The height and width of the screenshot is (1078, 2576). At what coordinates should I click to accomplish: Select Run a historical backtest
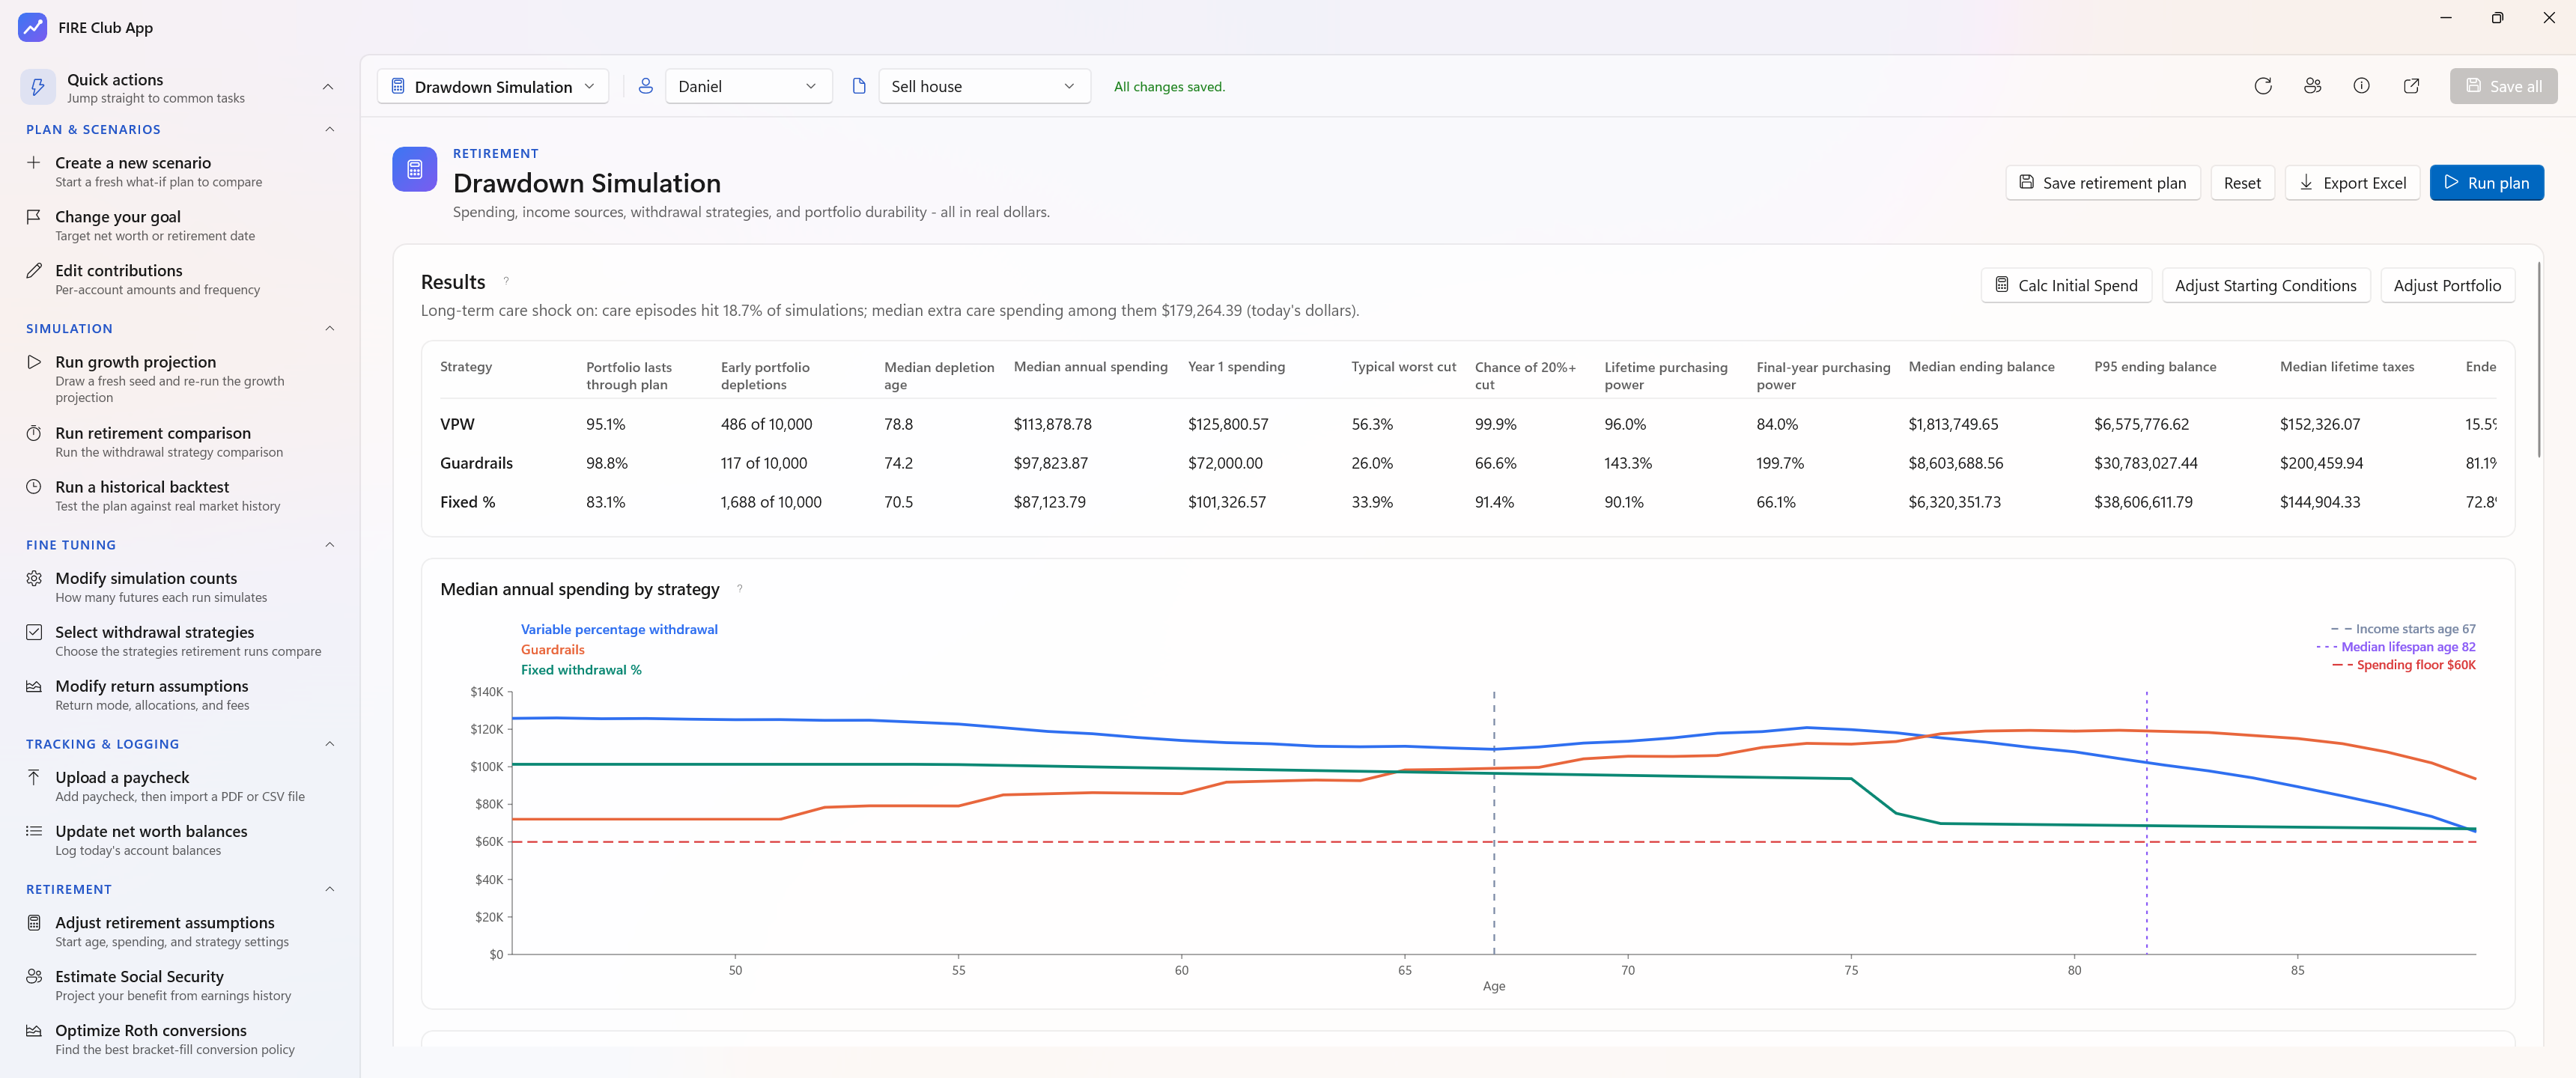coord(180,495)
